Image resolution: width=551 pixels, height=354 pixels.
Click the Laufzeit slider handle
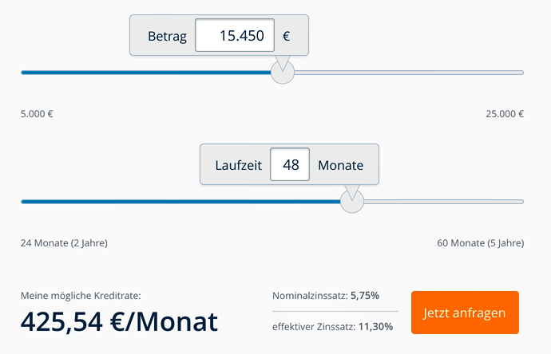(352, 202)
